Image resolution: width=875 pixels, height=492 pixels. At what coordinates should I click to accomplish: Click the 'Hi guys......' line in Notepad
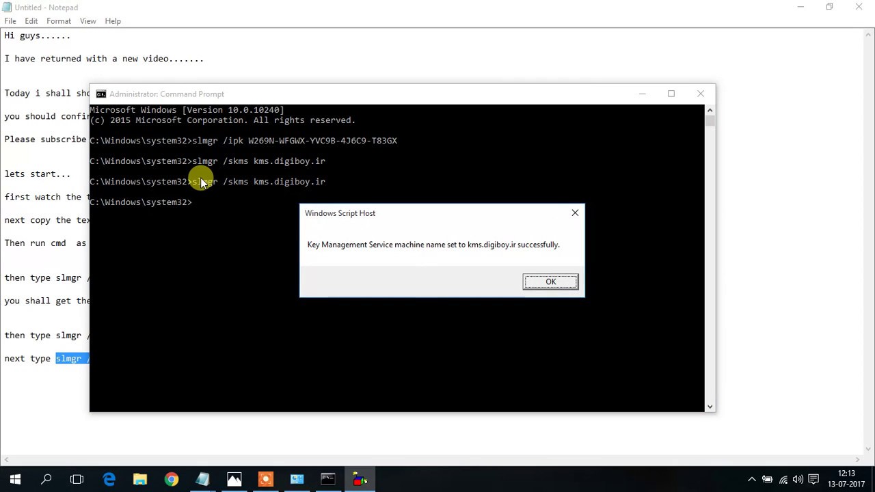pos(38,36)
